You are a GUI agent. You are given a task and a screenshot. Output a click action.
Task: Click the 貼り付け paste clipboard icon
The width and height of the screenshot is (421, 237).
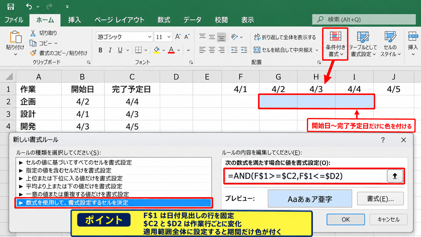tap(15, 37)
